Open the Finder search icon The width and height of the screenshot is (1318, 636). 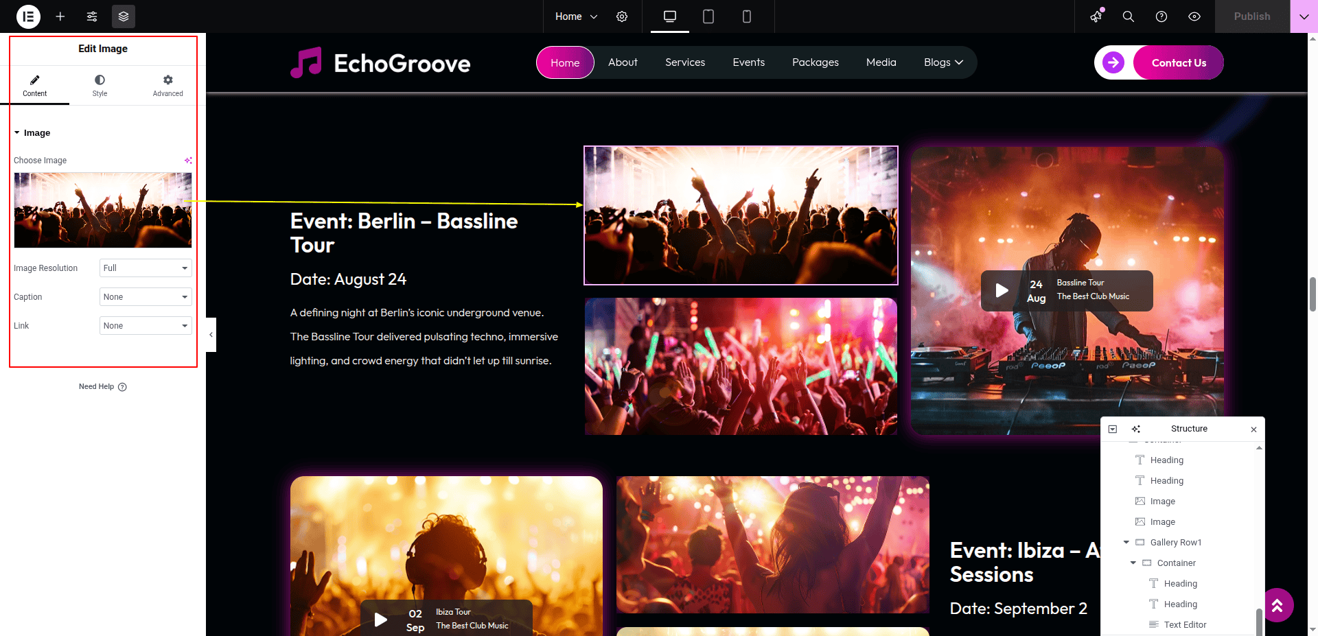(x=1128, y=16)
